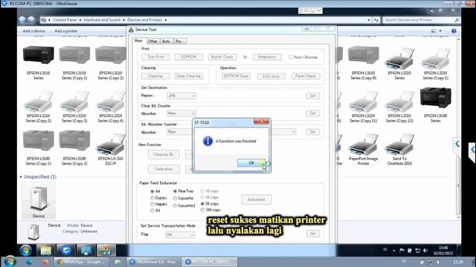476x267 pixels.
Task: Click the Panel Check button
Action: [306, 76]
